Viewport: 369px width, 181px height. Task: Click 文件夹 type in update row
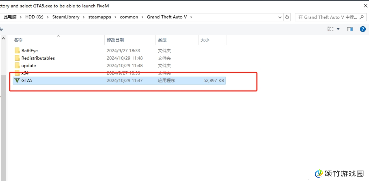pyautogui.click(x=164, y=65)
